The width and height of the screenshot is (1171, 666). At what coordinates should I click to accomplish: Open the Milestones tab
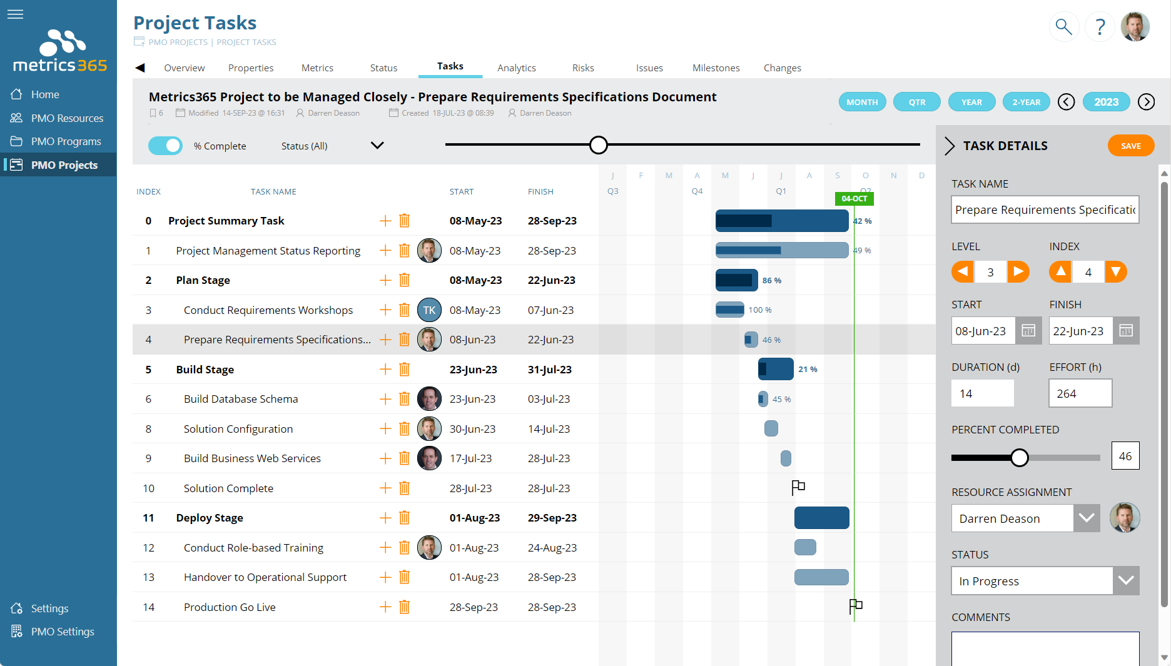click(x=716, y=68)
